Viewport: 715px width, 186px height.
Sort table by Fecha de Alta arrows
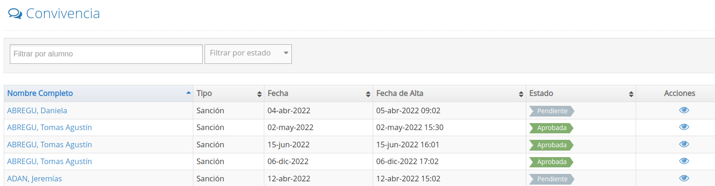pos(521,94)
